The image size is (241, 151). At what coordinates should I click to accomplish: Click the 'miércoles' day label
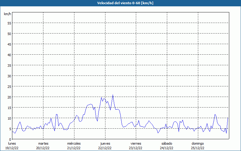click(74, 143)
